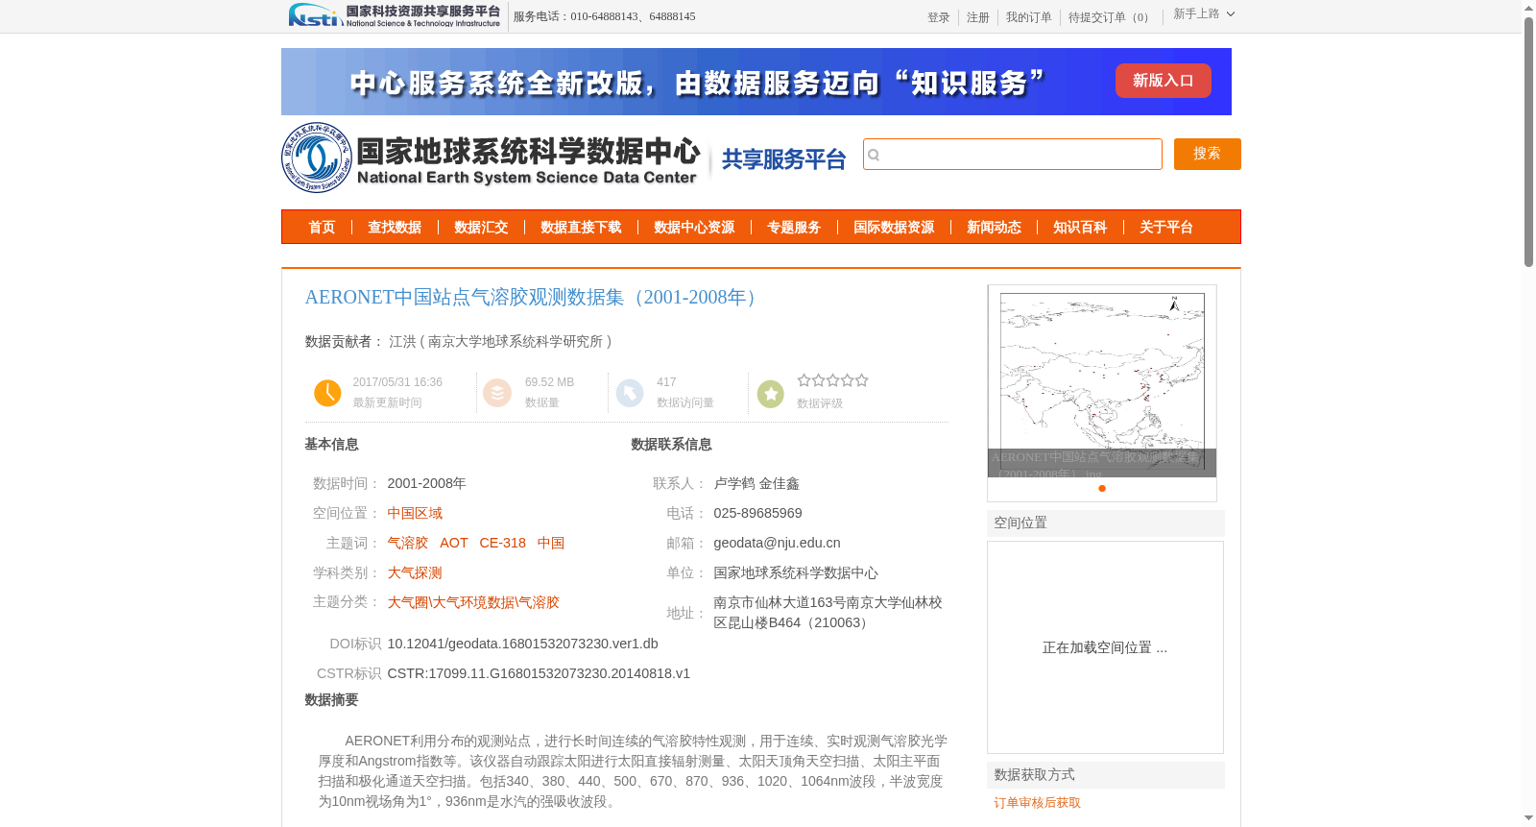
Task: Click the AOT keyword link
Action: pos(454,543)
